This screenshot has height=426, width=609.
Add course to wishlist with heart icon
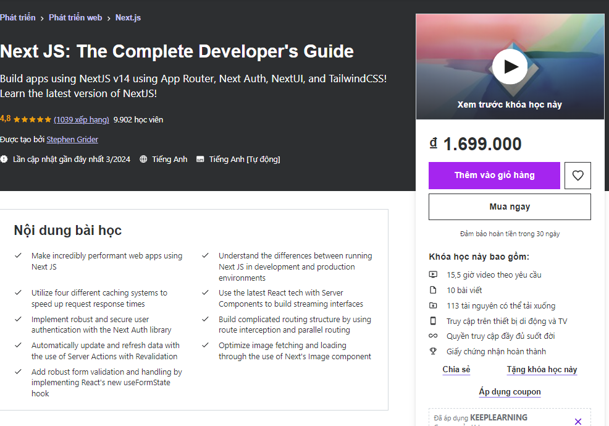(577, 176)
